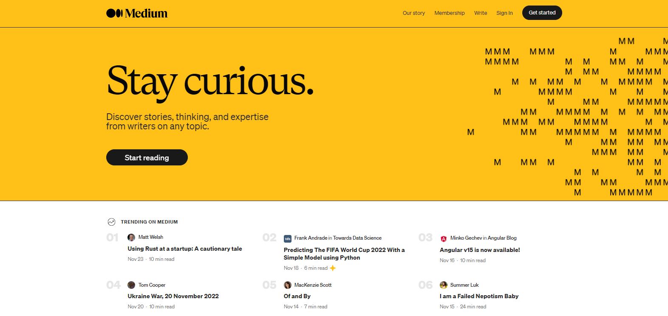
Task: Open MacKenzie Scott's avatar
Action: point(288,285)
